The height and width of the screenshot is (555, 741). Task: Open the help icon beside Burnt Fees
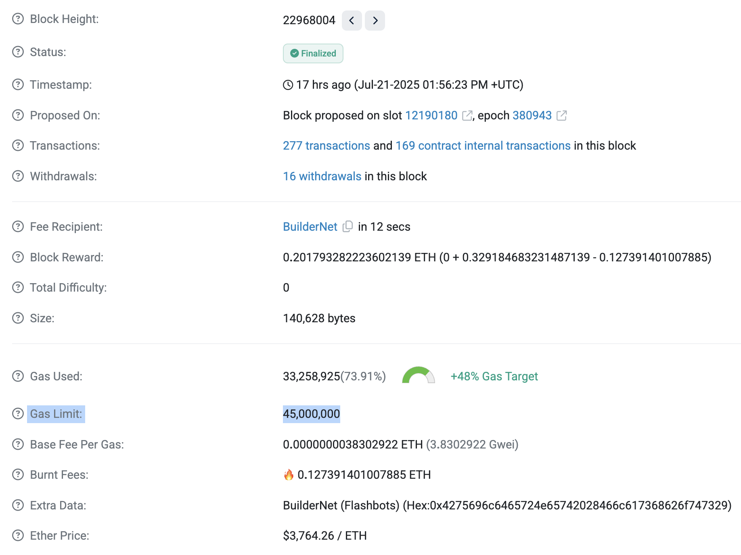coord(18,475)
